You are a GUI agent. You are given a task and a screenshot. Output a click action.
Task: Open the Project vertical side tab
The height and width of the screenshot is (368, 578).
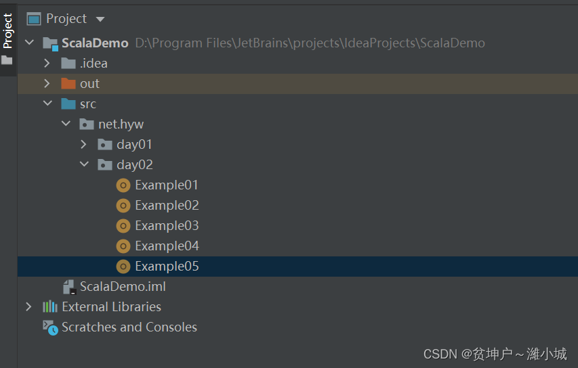click(7, 31)
